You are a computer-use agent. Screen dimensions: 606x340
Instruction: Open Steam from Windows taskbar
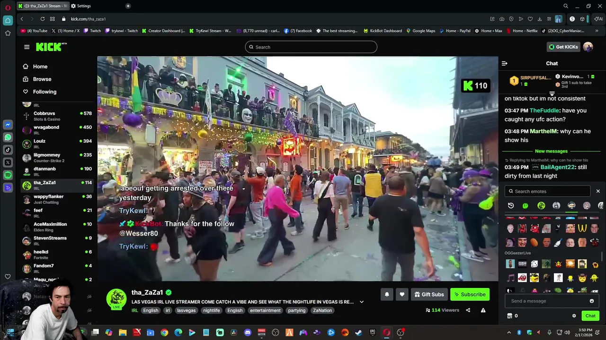pyautogui.click(x=358, y=332)
